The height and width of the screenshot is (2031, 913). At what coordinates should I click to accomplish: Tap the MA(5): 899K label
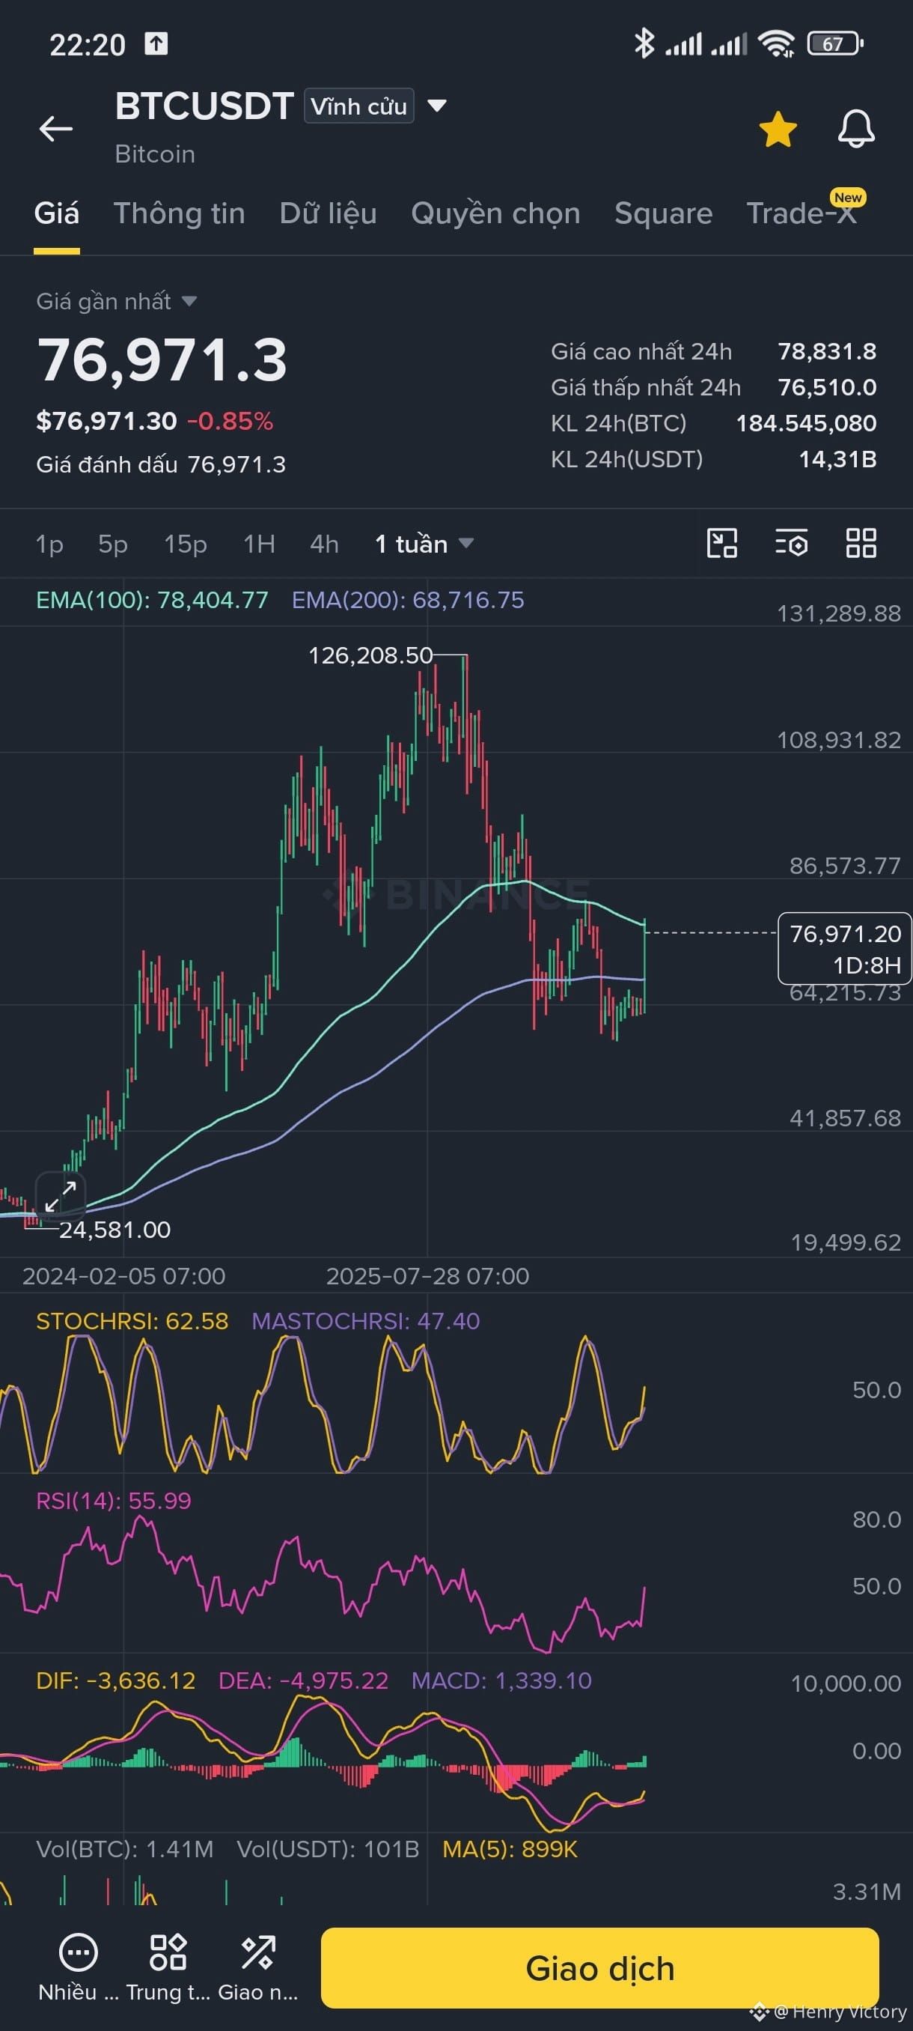click(x=510, y=1849)
